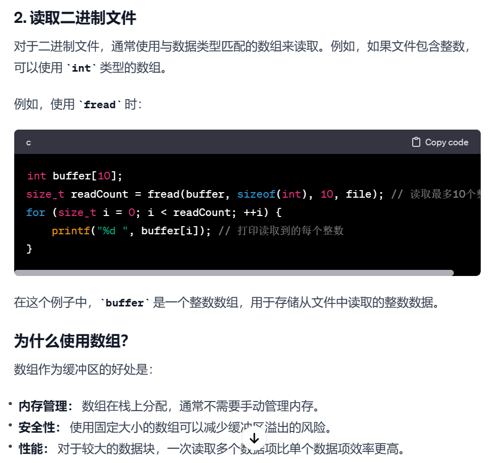Click the "Copy code" button

(x=440, y=142)
